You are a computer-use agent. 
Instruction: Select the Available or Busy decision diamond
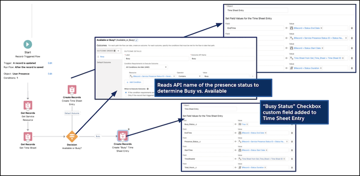(72, 136)
